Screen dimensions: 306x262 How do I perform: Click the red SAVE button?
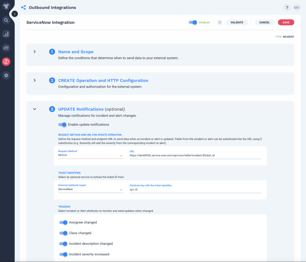coord(286,22)
